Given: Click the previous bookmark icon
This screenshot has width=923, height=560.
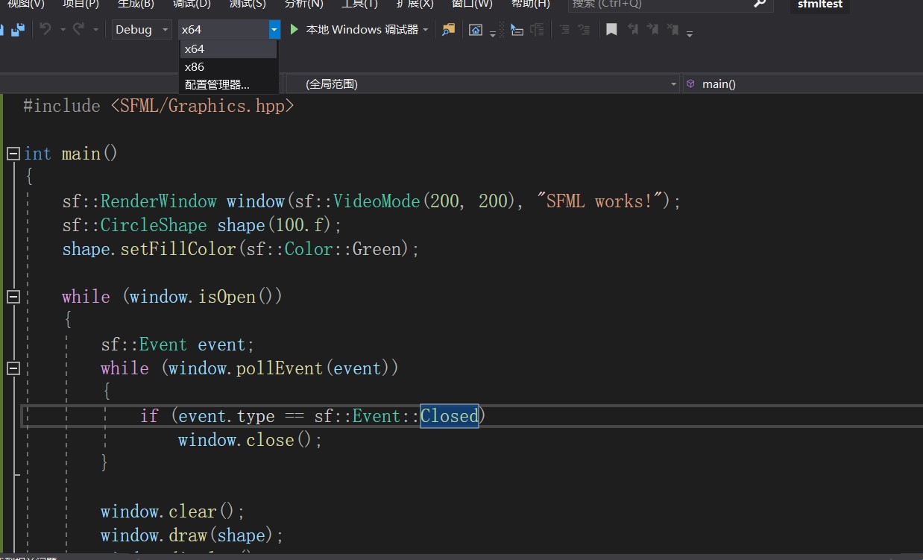Looking at the screenshot, I should (632, 30).
